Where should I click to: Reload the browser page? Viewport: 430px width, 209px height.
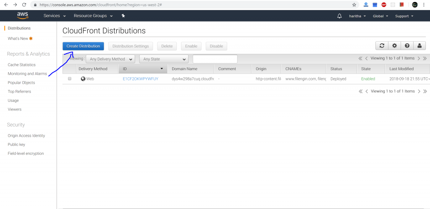pyautogui.click(x=24, y=5)
